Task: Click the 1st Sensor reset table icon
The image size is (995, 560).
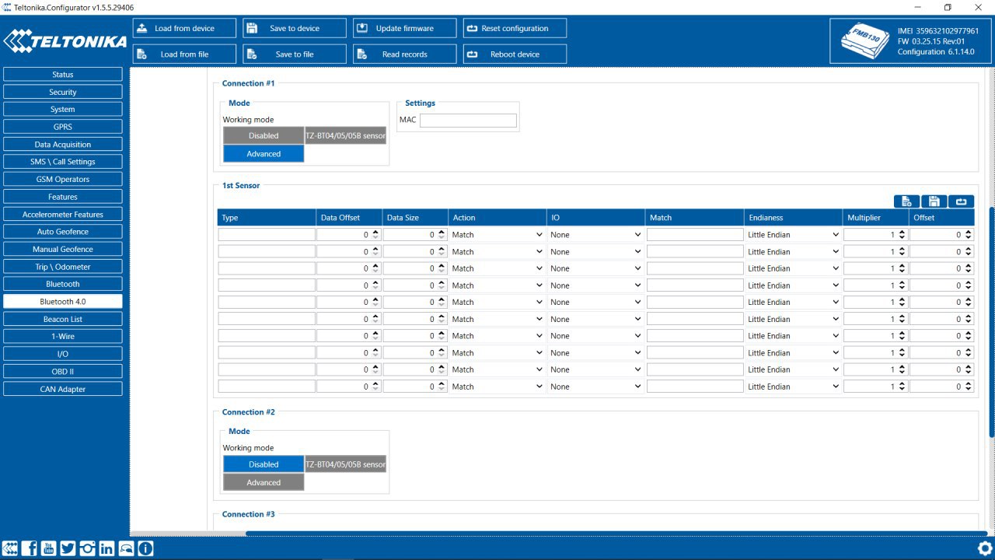Action: pos(961,201)
